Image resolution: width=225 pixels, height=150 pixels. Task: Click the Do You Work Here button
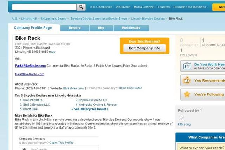[202, 66]
